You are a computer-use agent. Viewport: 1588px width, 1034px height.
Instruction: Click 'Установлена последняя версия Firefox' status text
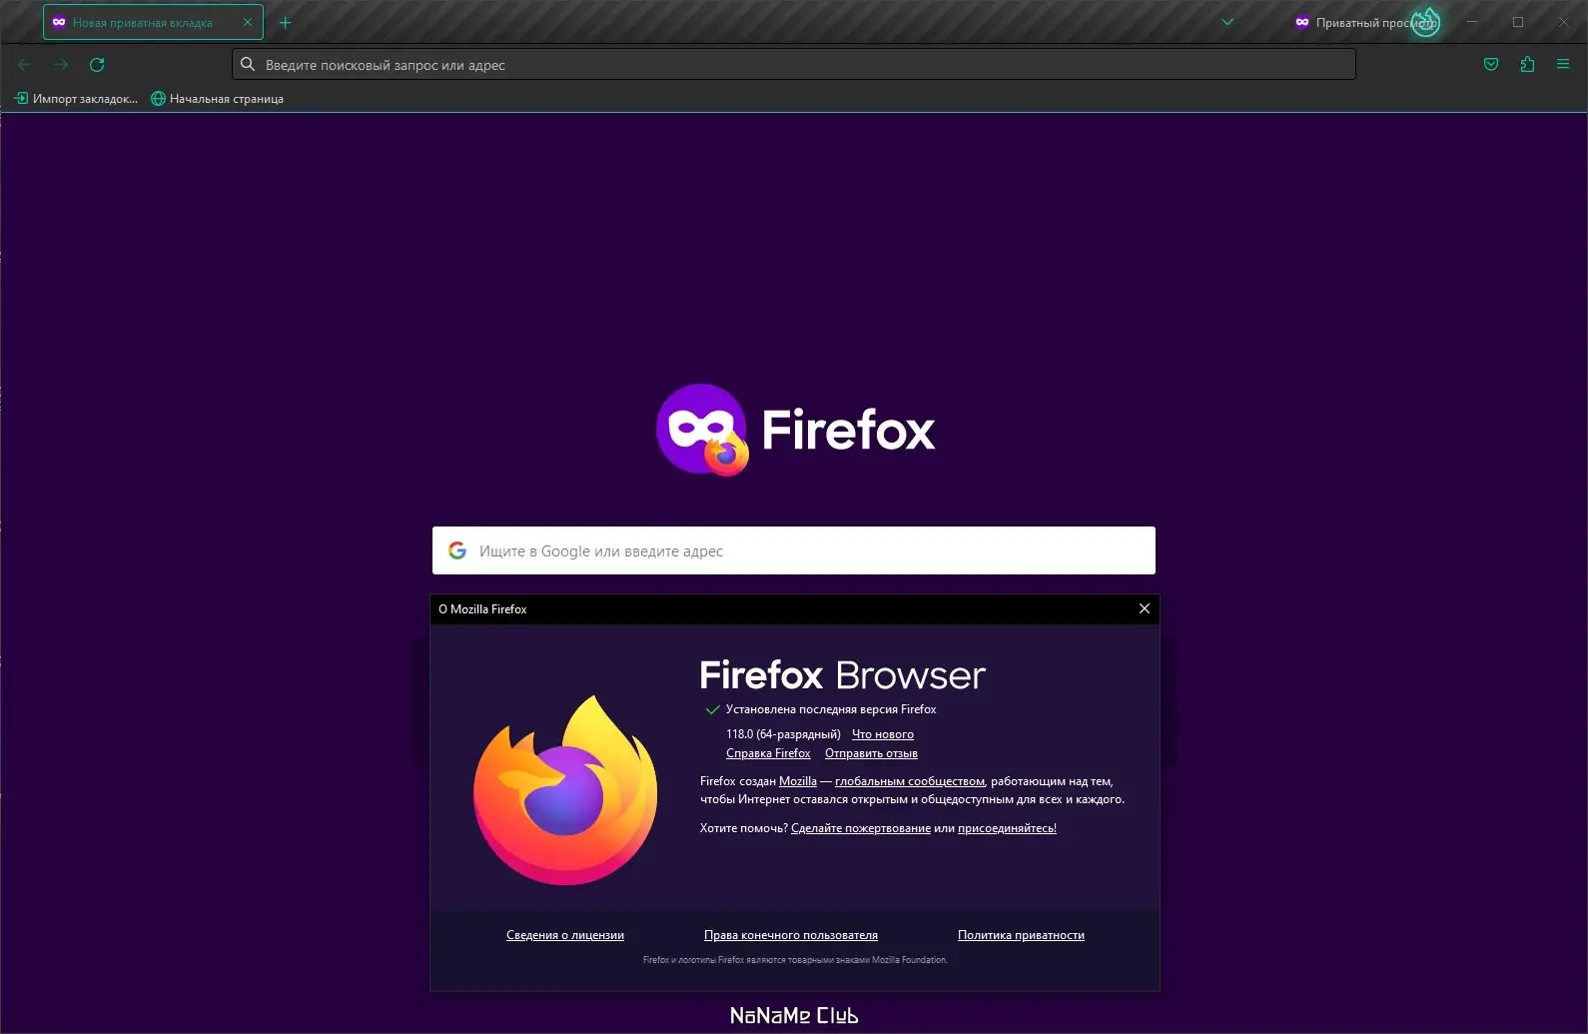[x=831, y=709]
